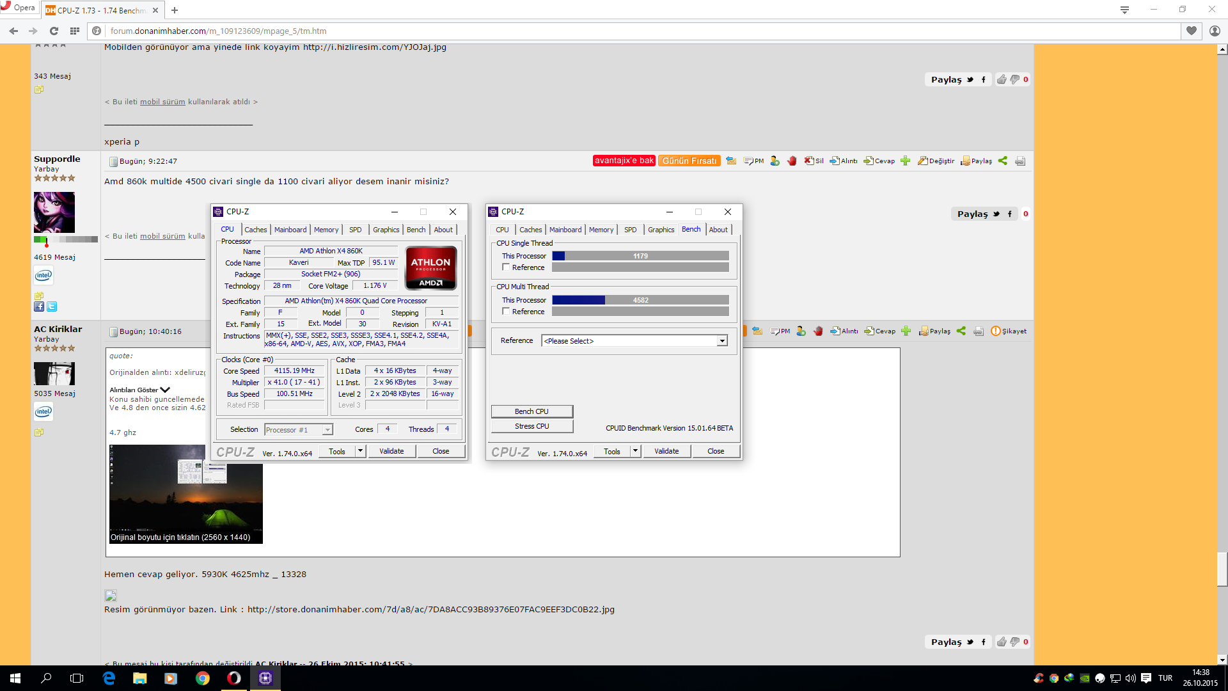Image resolution: width=1228 pixels, height=691 pixels.
Task: Click green plus icon in Suppordle's post toolbar
Action: click(x=906, y=161)
